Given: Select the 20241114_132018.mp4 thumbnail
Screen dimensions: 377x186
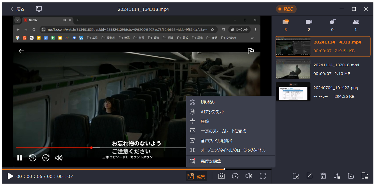Looking at the screenshot, I should [293, 69].
